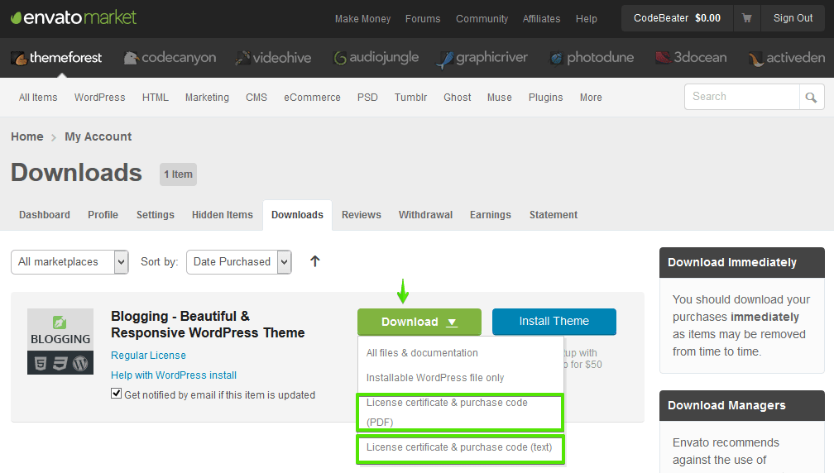Switch to the Earnings tab

click(490, 215)
